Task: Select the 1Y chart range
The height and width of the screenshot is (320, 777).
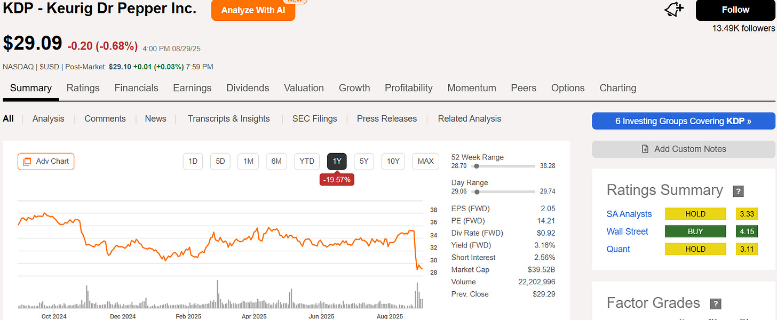Action: click(337, 161)
